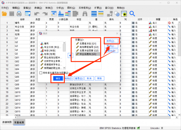This screenshot has width=181, height=130.
Task: Click the Go to variable icon
Action: coord(61,14)
